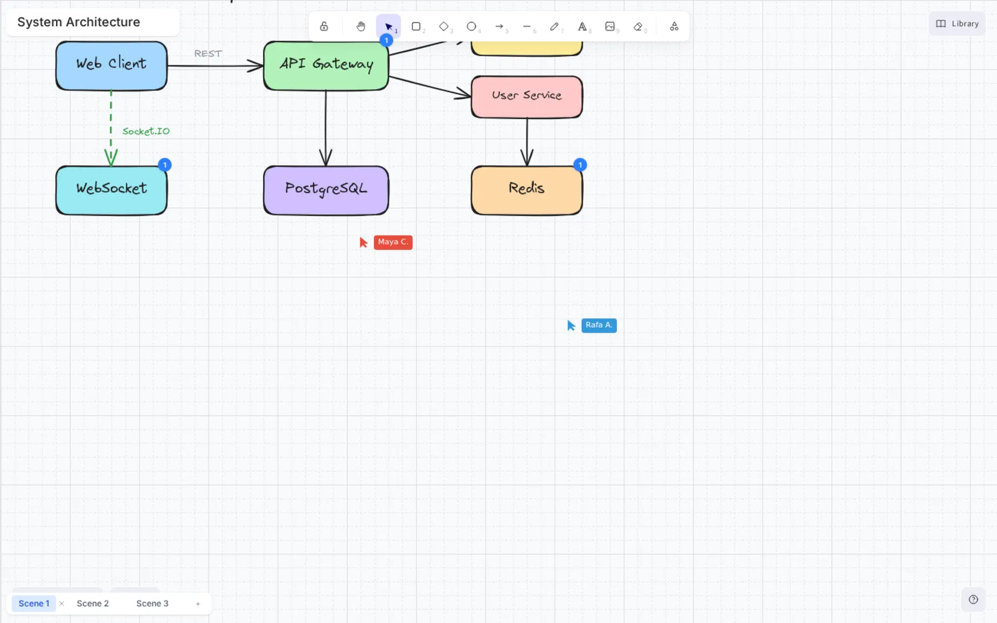Select the Hand pan tool

(361, 26)
